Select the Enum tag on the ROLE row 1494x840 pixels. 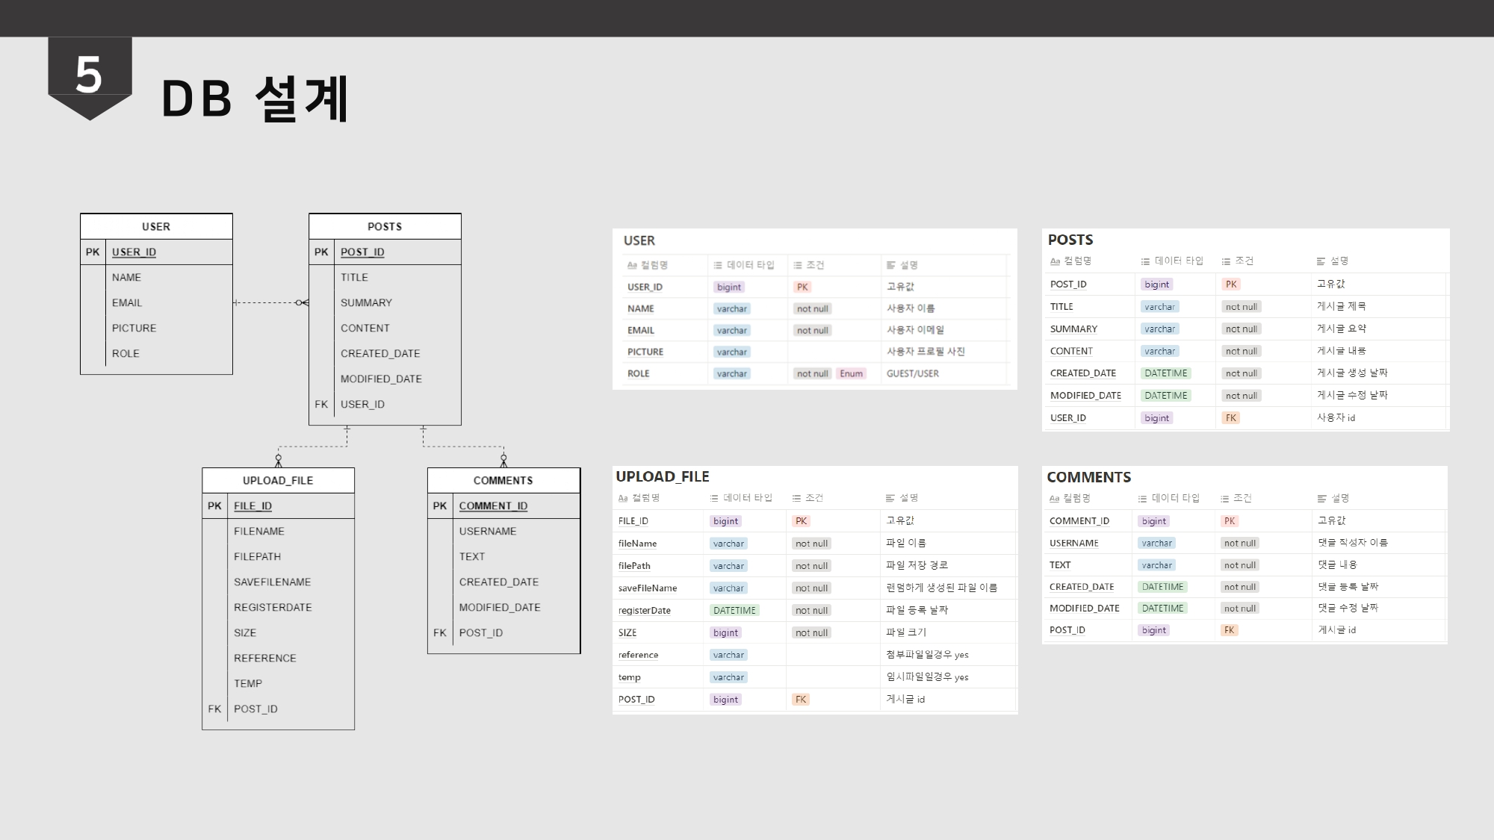click(852, 373)
